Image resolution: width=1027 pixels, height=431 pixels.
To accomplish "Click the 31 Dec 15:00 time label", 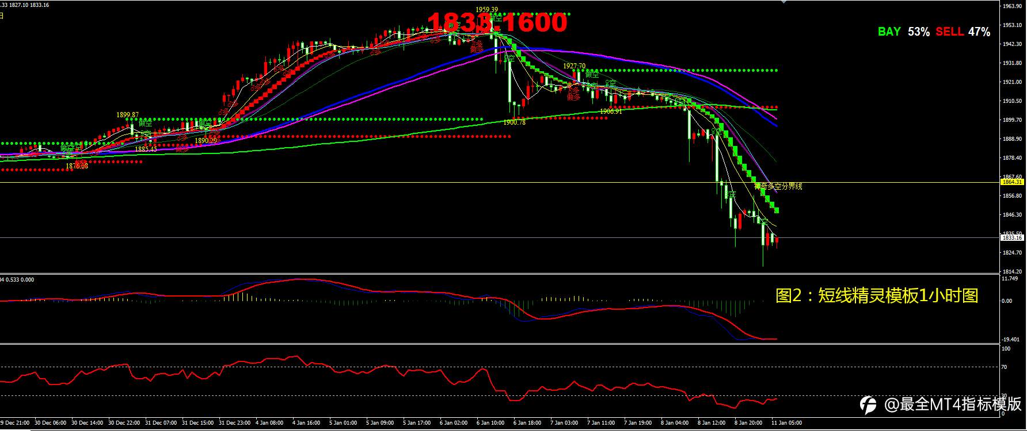I will [197, 423].
